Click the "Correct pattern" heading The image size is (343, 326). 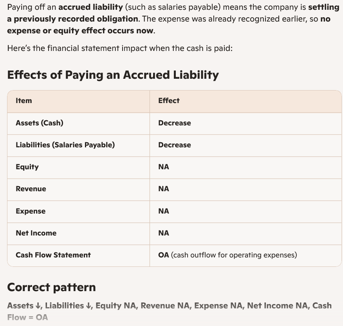click(x=51, y=287)
